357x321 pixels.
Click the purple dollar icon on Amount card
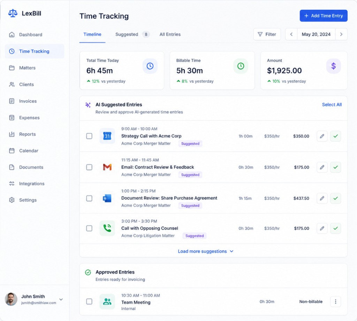[334, 66]
